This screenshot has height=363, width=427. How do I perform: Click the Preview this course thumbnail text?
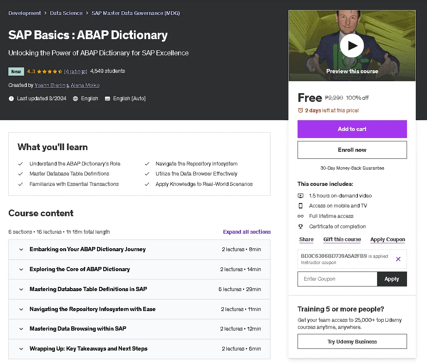pyautogui.click(x=352, y=71)
